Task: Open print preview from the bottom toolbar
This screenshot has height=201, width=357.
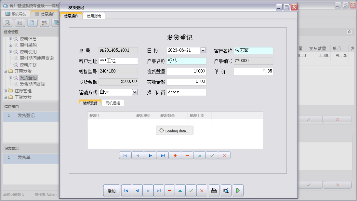Action: pos(226,191)
